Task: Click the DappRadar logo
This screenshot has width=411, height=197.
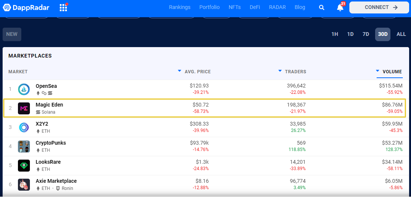Action: (26, 7)
